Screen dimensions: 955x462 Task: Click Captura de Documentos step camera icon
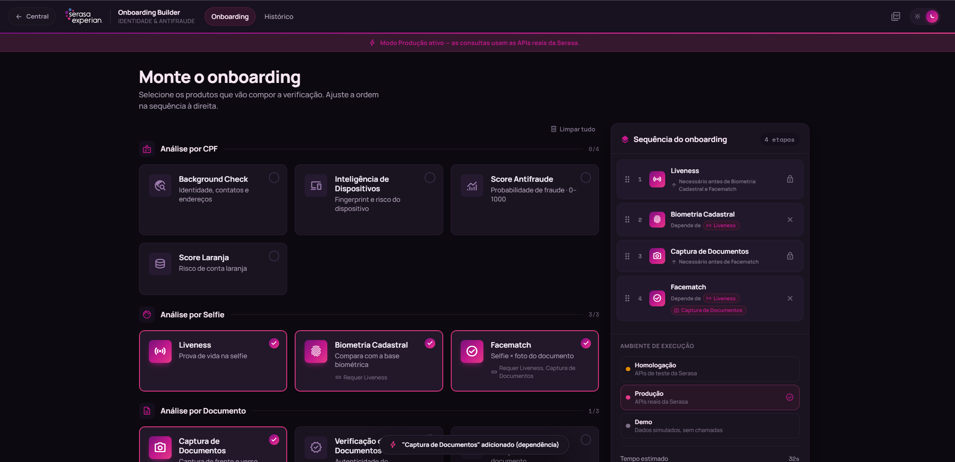(657, 256)
